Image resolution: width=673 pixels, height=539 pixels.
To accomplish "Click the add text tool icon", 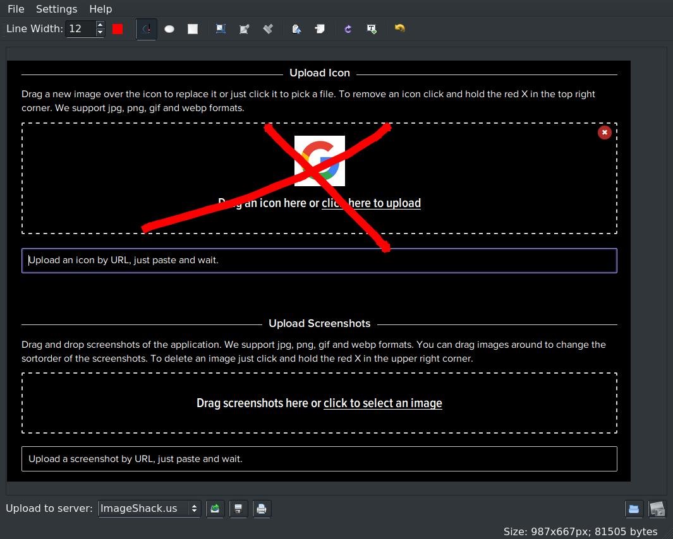I will tap(372, 29).
